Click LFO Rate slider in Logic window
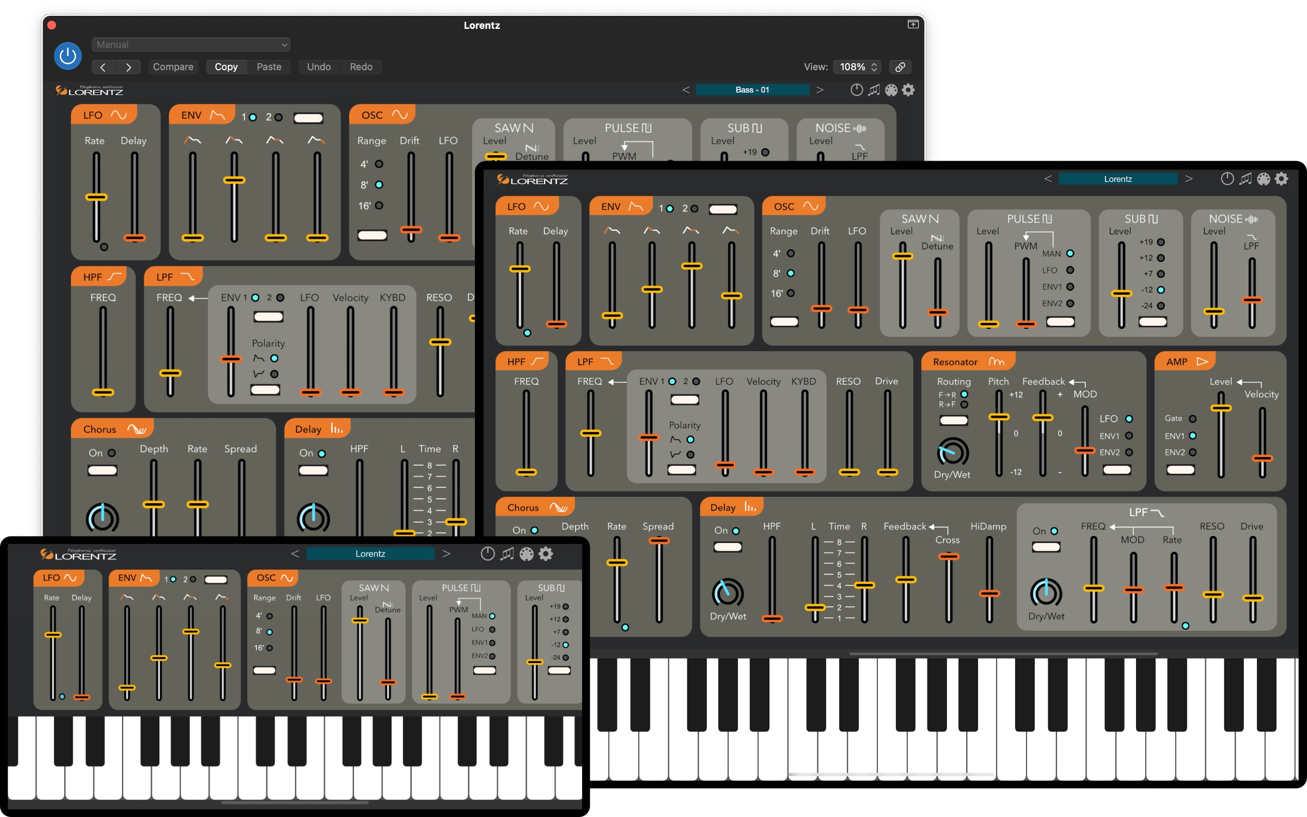Viewport: 1307px width, 817px height. click(96, 197)
